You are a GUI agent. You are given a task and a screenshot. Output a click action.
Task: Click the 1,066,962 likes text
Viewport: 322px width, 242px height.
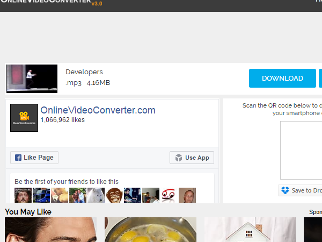pos(63,120)
